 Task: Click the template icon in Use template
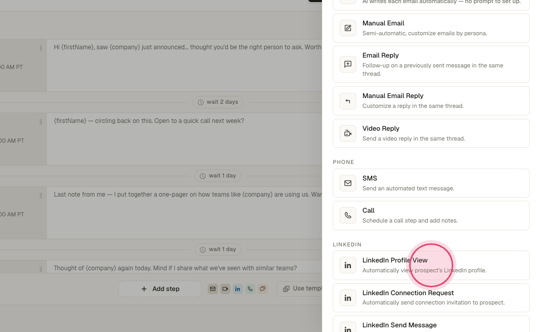tap(286, 289)
